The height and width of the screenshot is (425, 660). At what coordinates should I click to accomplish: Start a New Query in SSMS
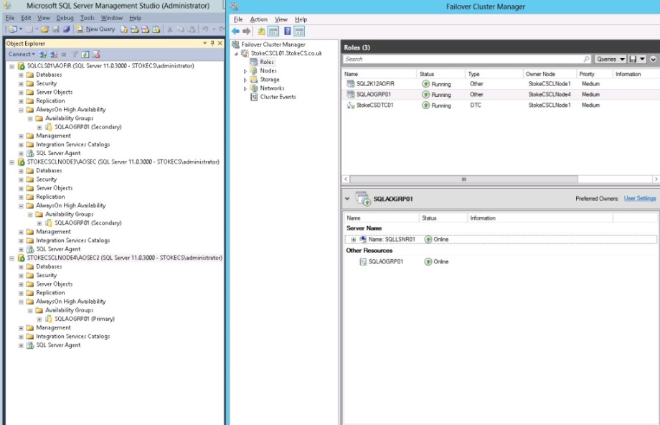pos(95,29)
